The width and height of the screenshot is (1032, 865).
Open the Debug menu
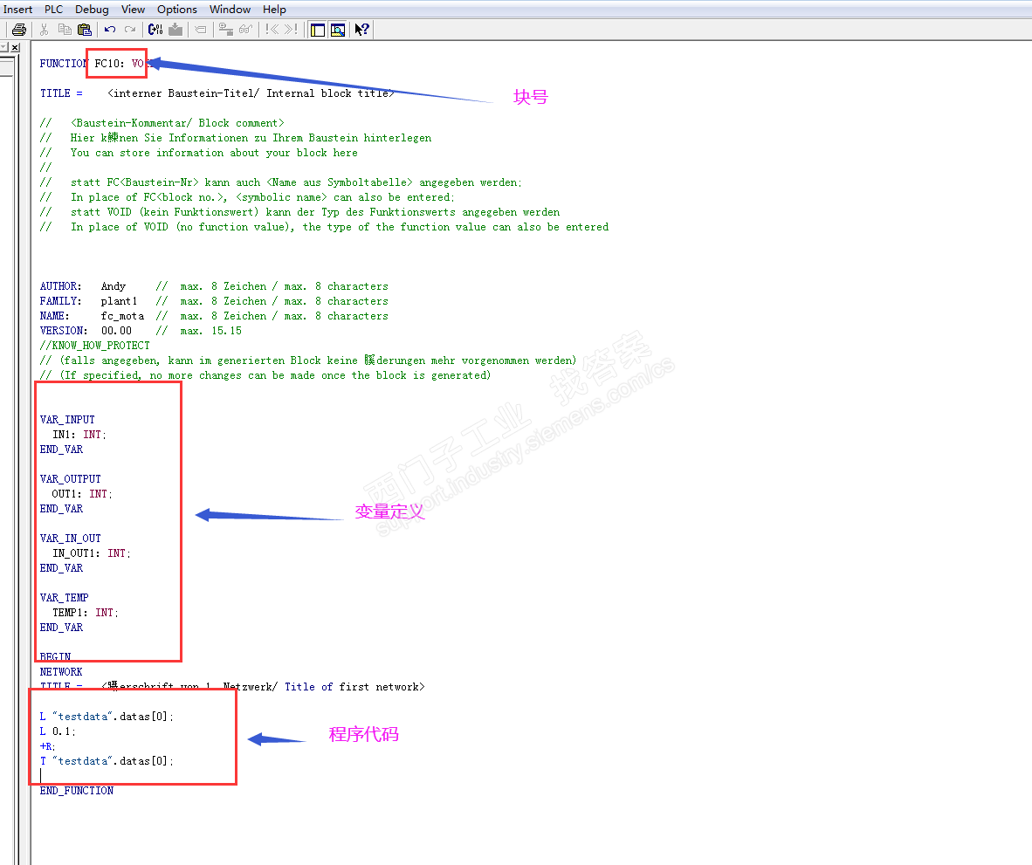(92, 10)
